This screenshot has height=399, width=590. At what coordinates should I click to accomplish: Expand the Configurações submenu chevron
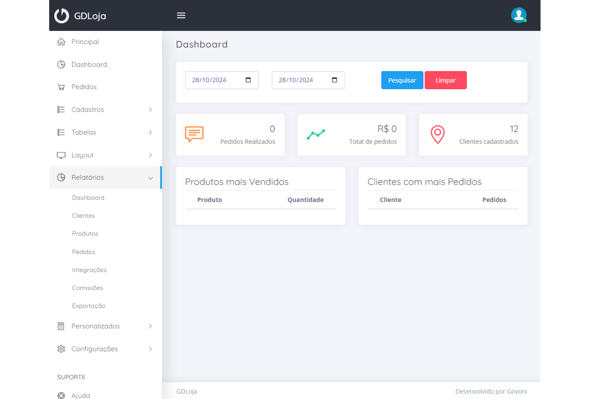(150, 349)
